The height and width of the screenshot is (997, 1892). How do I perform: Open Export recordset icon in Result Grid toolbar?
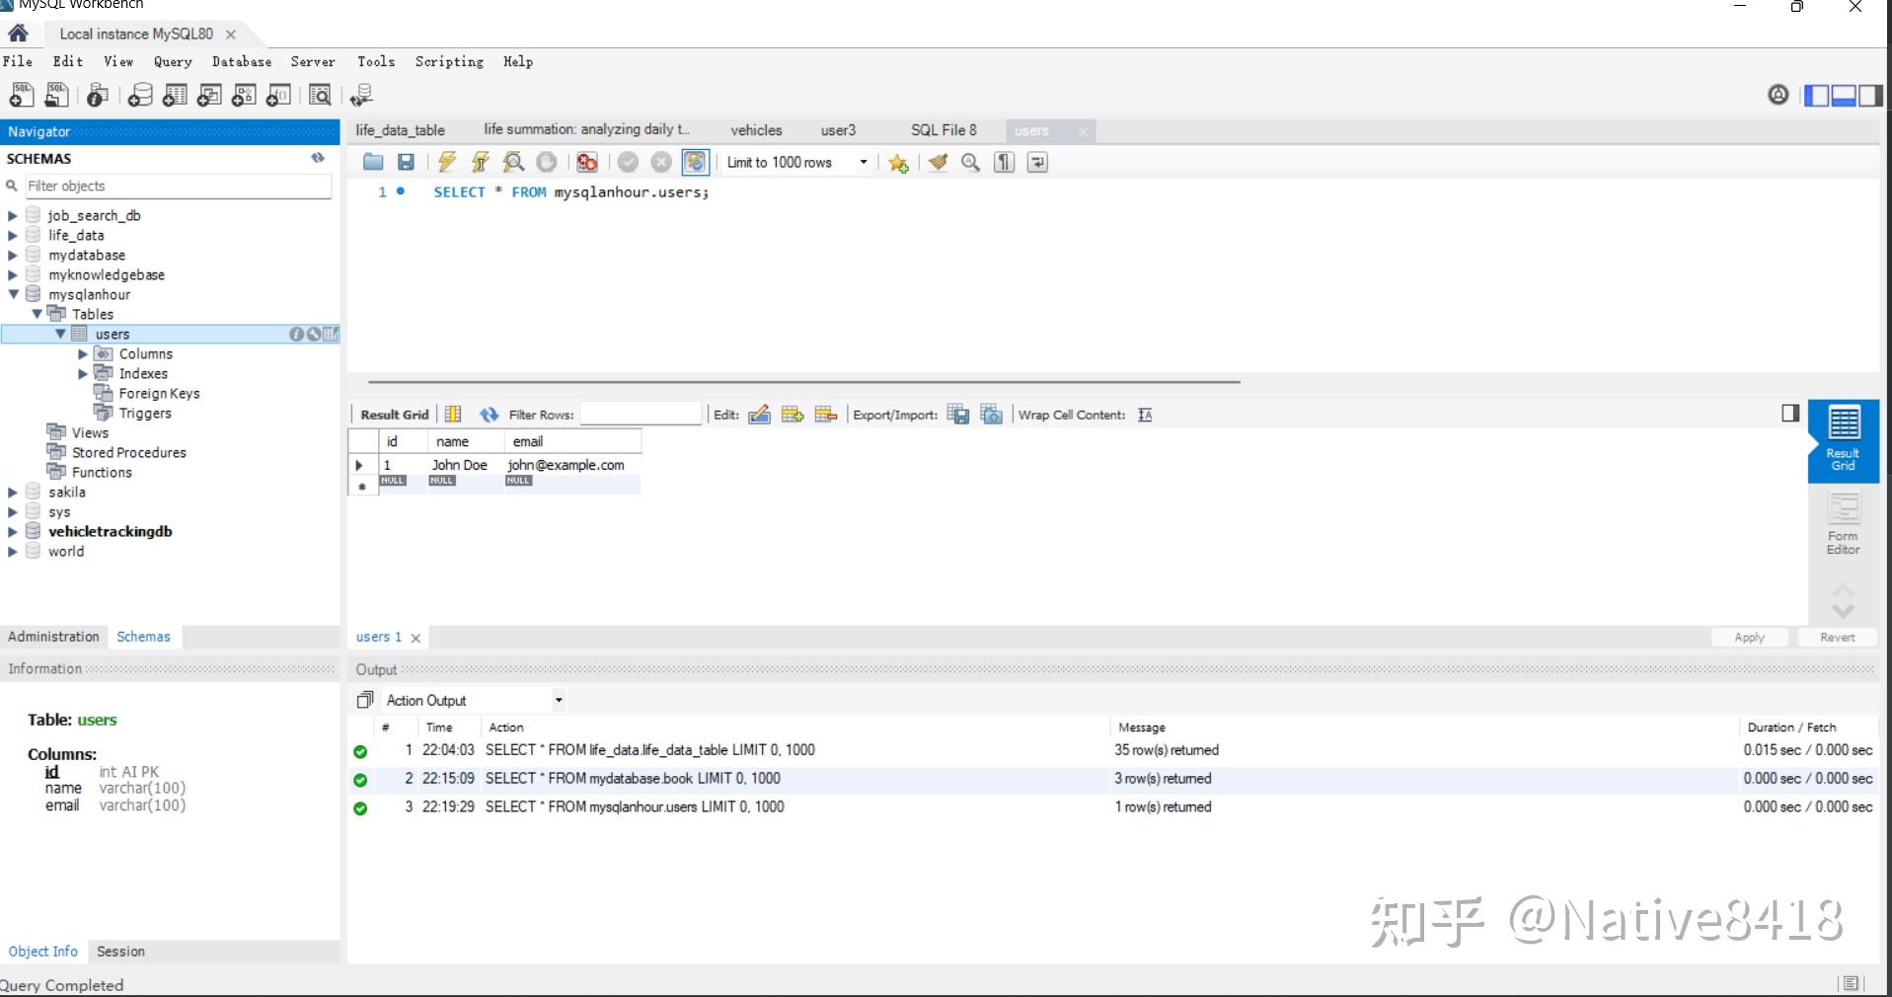(x=958, y=414)
